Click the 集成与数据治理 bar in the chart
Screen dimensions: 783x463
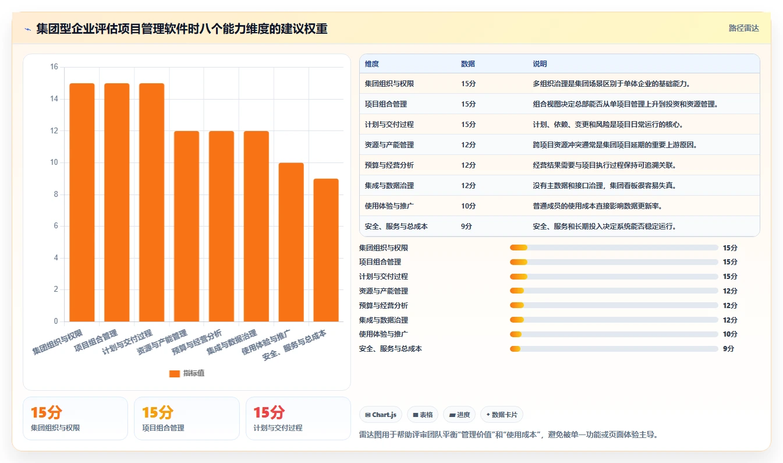256,226
